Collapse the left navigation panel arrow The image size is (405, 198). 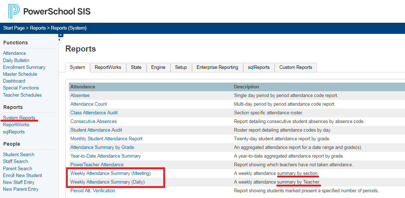(59, 40)
